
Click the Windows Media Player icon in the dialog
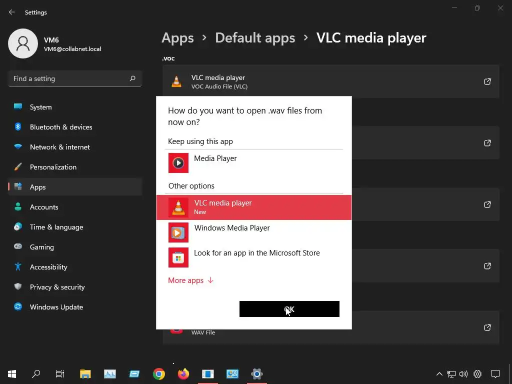coord(178,232)
